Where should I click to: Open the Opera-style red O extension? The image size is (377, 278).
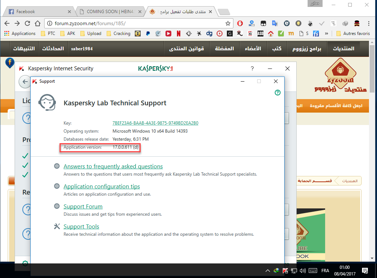(x=240, y=23)
